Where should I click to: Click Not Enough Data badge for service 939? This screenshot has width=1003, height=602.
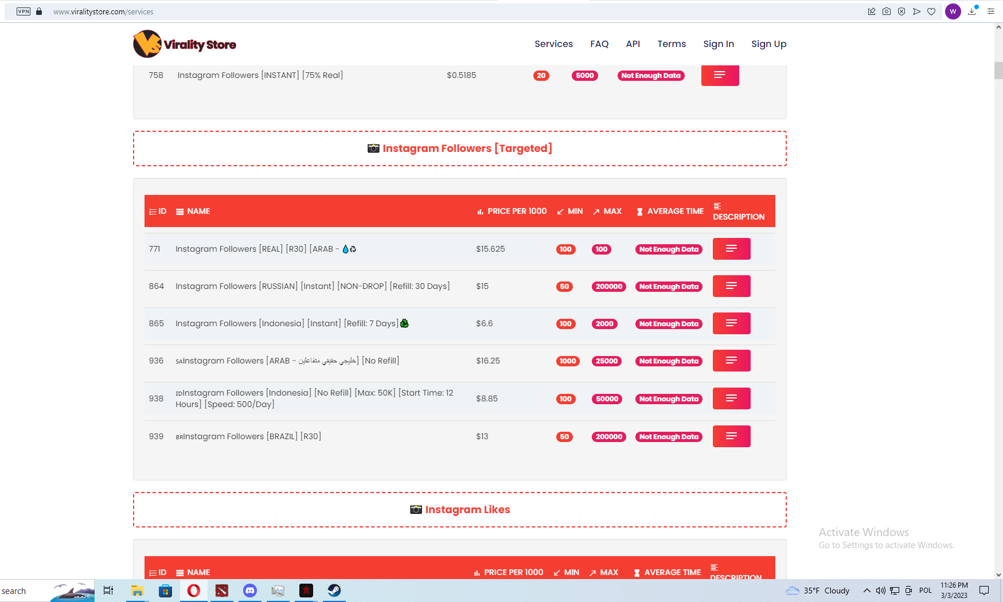point(669,437)
